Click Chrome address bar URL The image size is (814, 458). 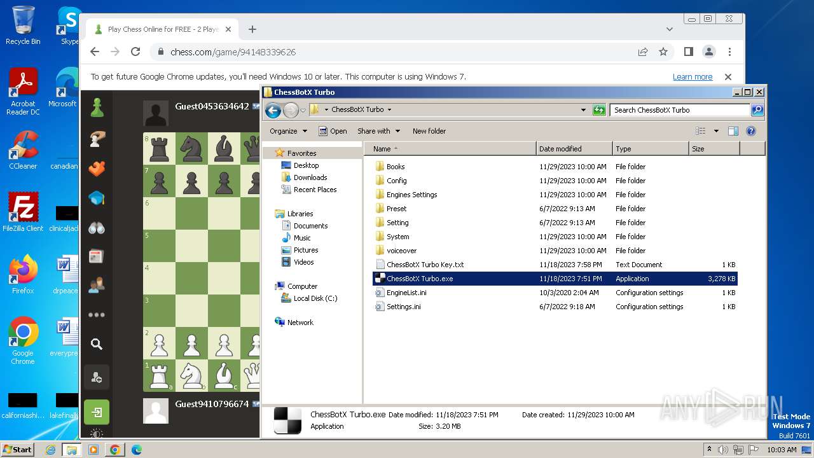(233, 52)
